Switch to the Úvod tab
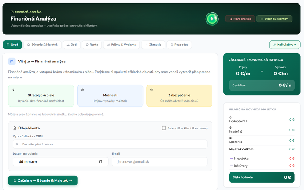Screen dimensions: 304x190 [13, 45]
